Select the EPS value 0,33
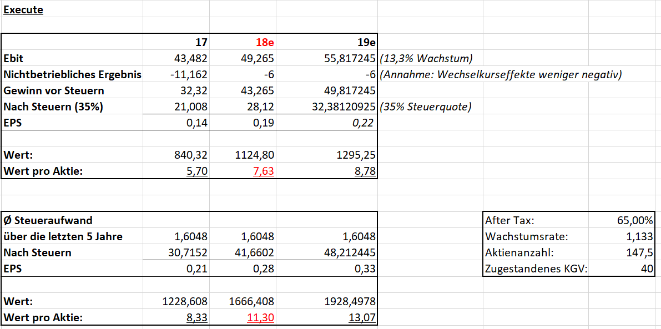The image size is (661, 329). [x=366, y=269]
